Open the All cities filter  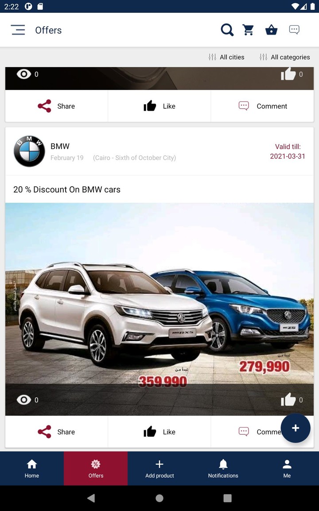(x=226, y=57)
